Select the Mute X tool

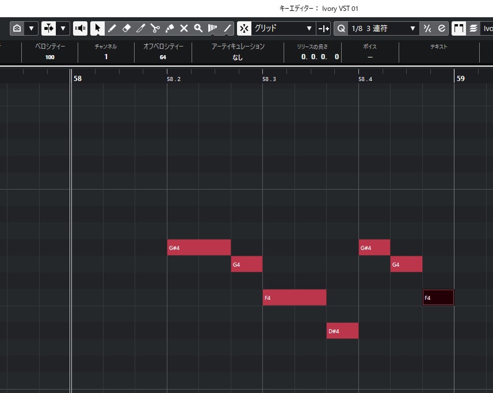184,28
